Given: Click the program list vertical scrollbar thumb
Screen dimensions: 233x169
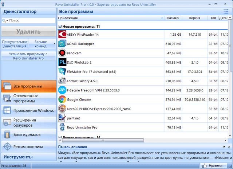Looking at the screenshot, I should pyautogui.click(x=230, y=46).
